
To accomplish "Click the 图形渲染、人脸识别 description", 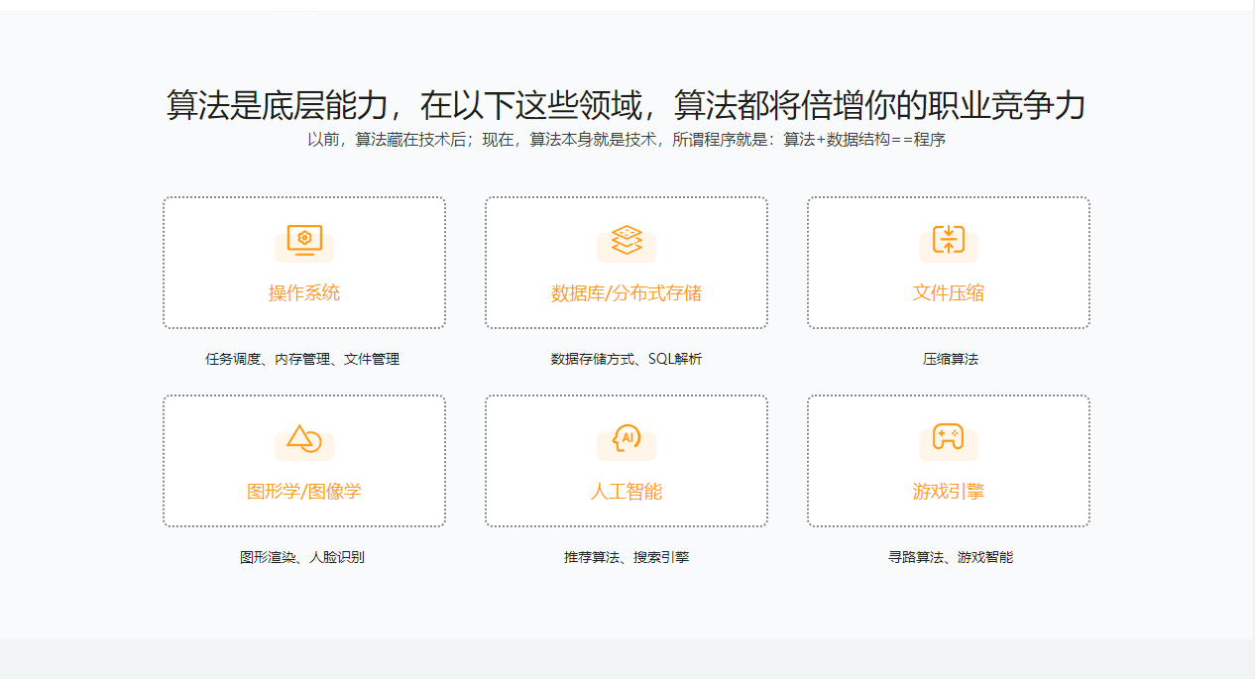I will [x=302, y=557].
